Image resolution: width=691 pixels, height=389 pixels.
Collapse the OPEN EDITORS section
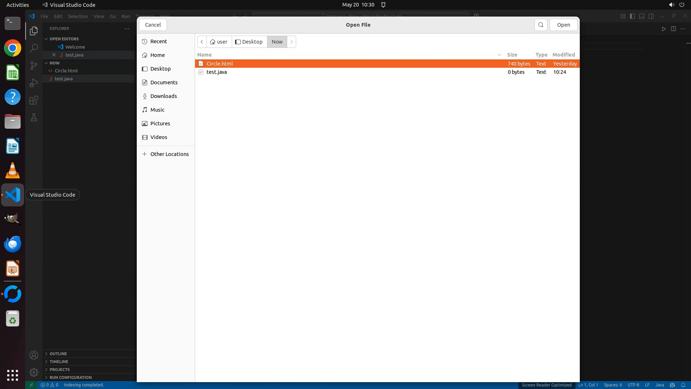pyautogui.click(x=64, y=39)
